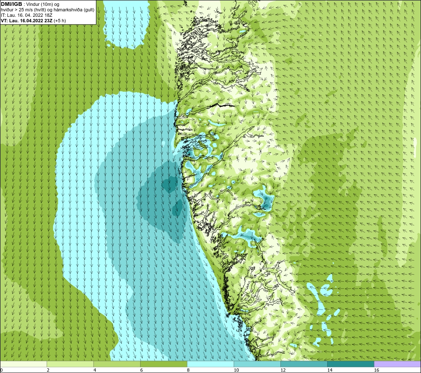Click the legend label '16'
421x373 pixels.
(x=376, y=370)
